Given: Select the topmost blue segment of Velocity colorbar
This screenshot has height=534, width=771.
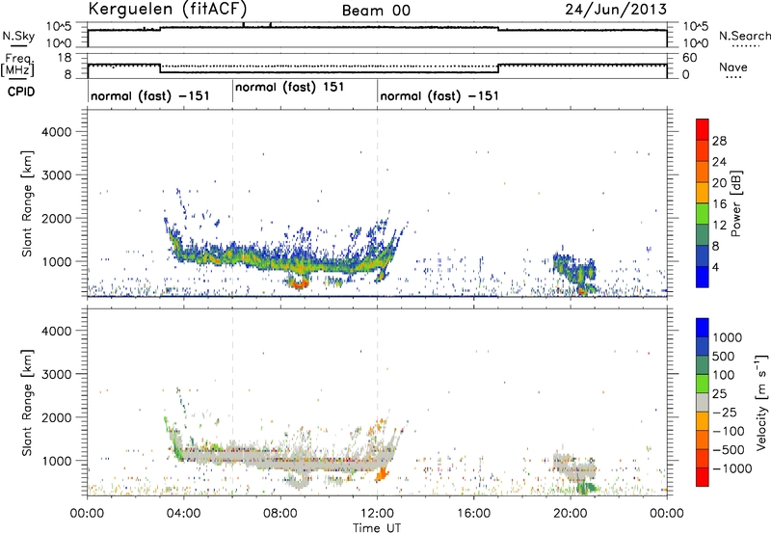Looking at the screenshot, I should point(703,328).
